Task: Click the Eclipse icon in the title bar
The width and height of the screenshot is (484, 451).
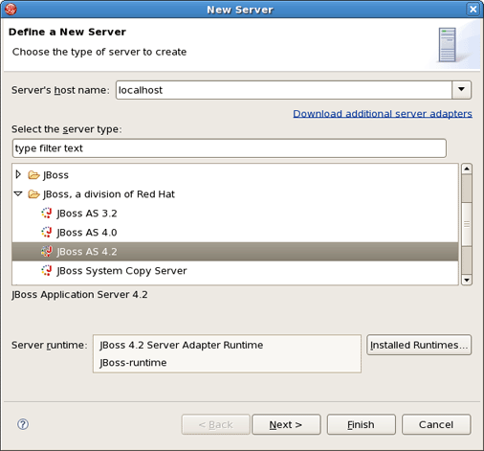Action: [11, 9]
